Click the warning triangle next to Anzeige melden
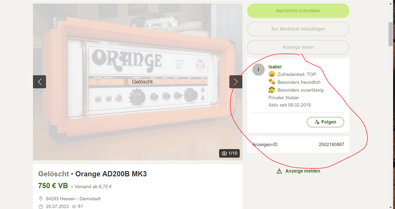This screenshot has height=209, width=395. coord(279,171)
